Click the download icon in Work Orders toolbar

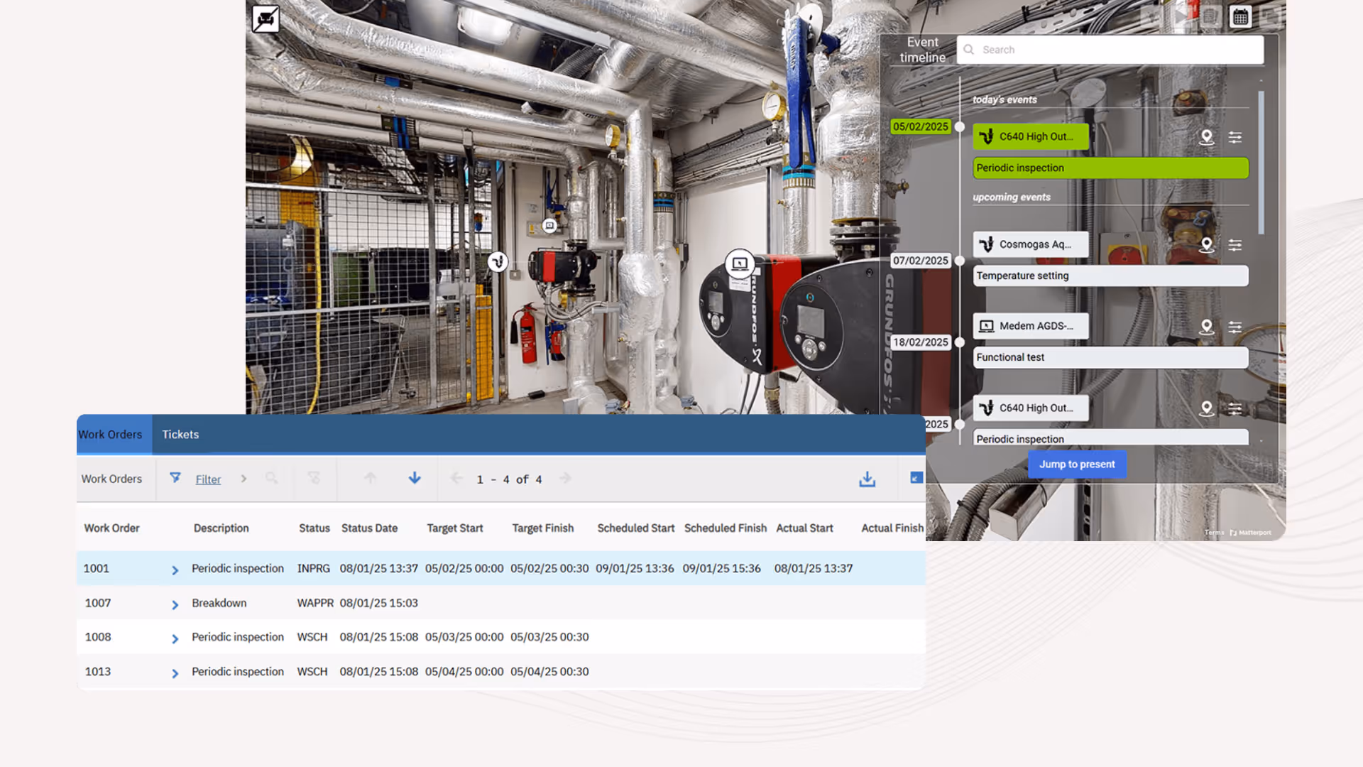[867, 479]
